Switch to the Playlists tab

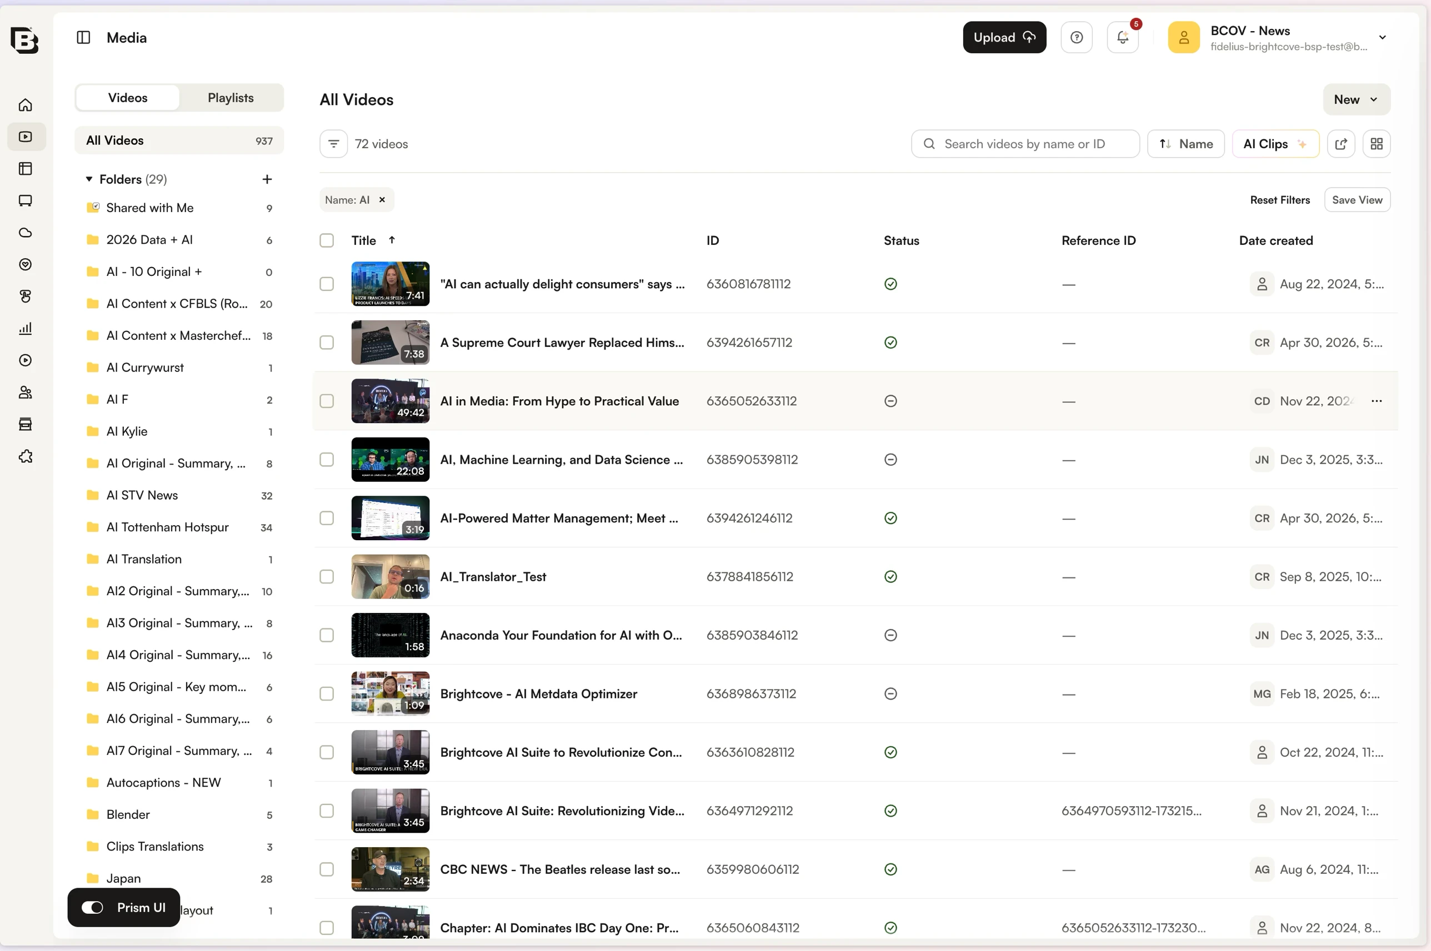point(231,98)
